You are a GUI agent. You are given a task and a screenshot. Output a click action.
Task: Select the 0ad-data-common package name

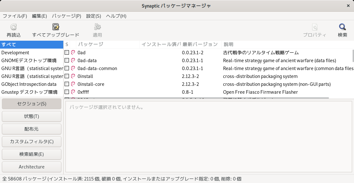97,68
